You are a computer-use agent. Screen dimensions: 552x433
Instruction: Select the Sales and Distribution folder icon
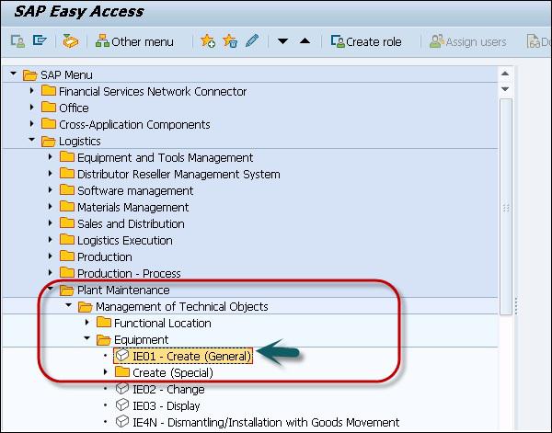click(67, 222)
